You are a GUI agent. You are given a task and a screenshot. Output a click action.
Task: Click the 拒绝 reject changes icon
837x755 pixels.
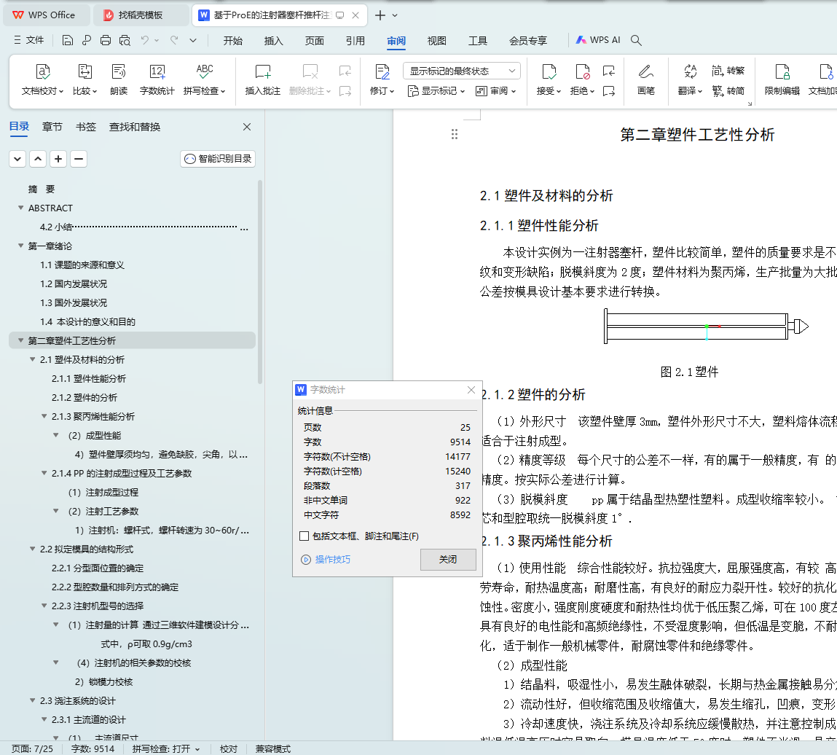pyautogui.click(x=582, y=71)
